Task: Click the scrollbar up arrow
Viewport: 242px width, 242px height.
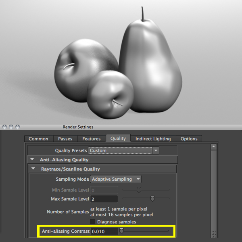Action: tap(214, 147)
